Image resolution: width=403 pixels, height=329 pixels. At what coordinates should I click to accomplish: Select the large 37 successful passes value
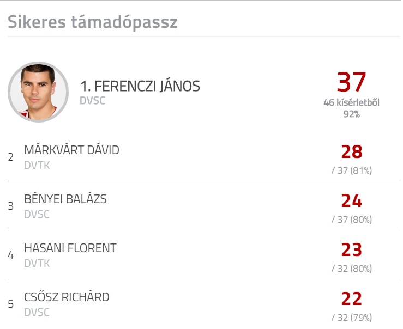click(351, 82)
